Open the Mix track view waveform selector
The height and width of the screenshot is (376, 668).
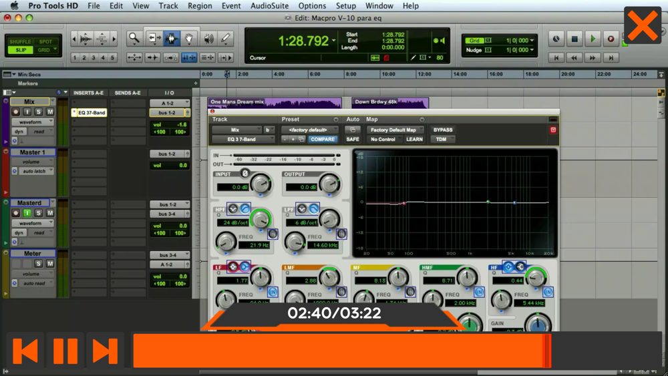(33, 122)
